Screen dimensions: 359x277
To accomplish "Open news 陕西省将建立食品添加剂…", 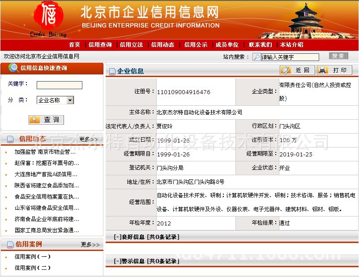I will click(47, 186).
